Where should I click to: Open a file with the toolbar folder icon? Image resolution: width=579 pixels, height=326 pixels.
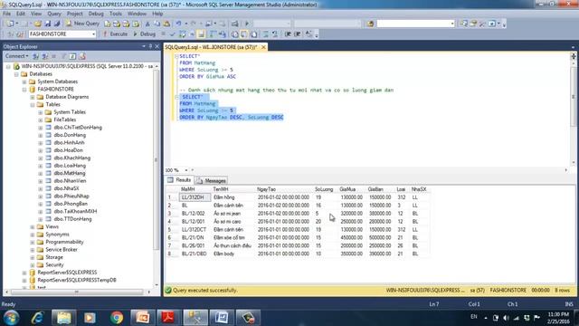(38, 24)
